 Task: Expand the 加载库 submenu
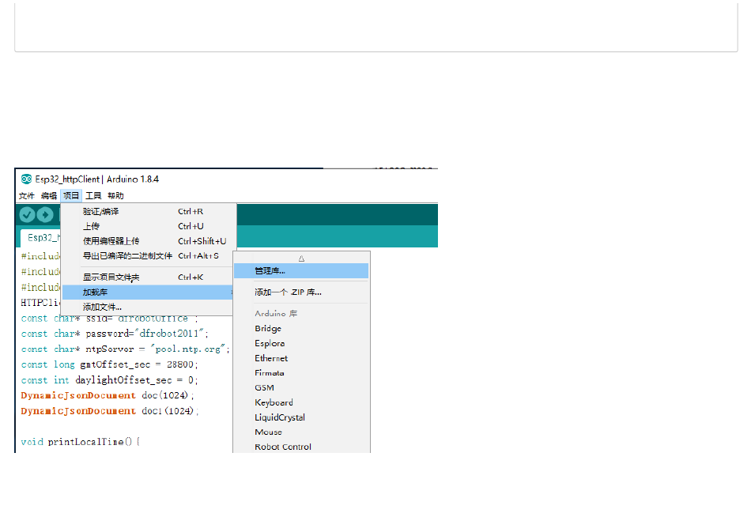(x=149, y=292)
